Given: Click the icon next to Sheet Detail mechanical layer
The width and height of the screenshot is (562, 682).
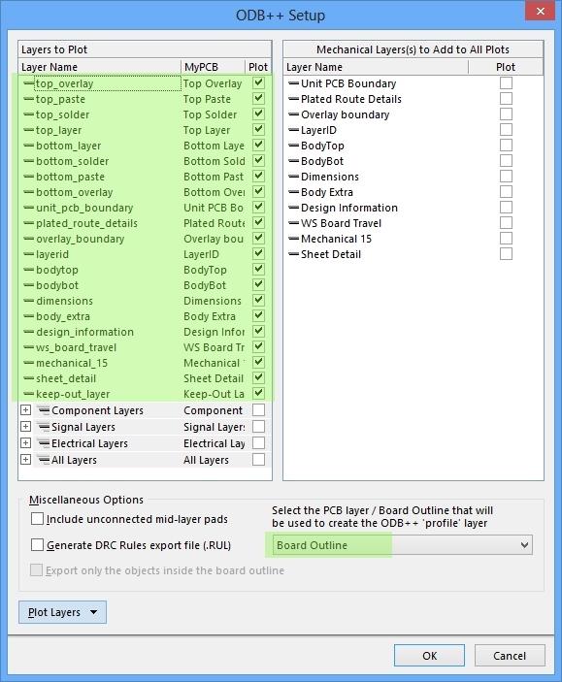Looking at the screenshot, I should pyautogui.click(x=294, y=254).
